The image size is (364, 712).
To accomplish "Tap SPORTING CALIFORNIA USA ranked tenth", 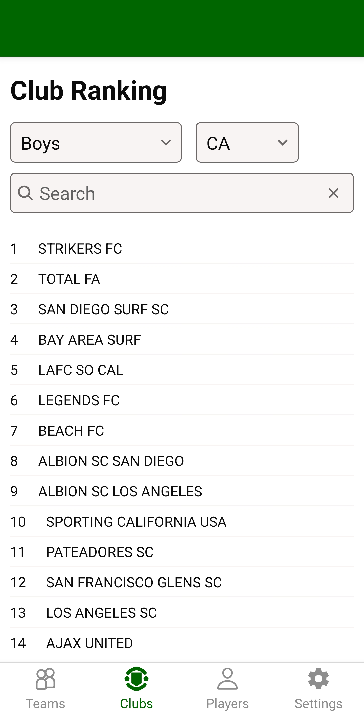I will coord(136,522).
